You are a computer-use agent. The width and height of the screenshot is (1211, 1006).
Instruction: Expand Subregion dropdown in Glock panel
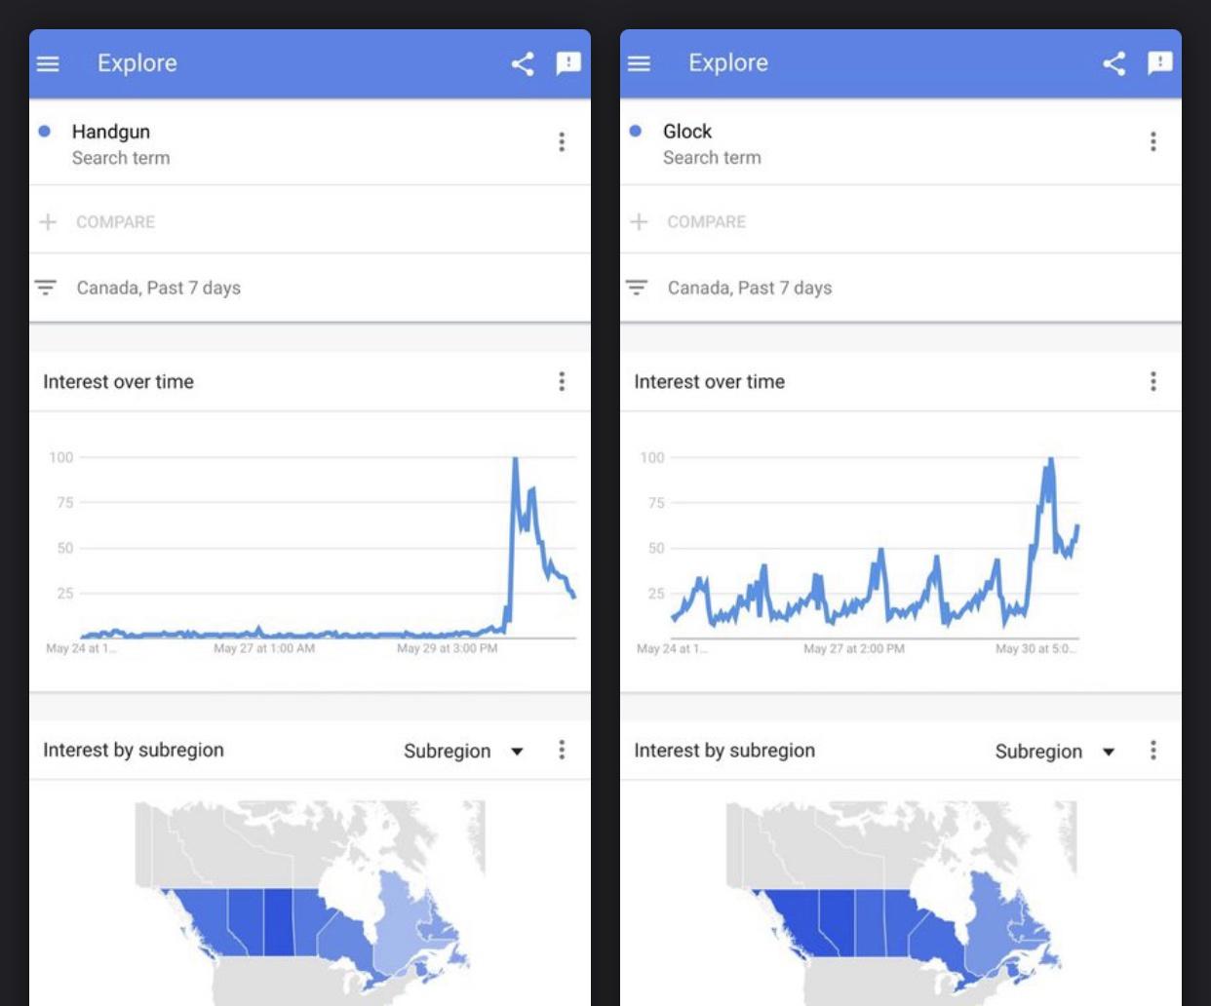click(1054, 751)
